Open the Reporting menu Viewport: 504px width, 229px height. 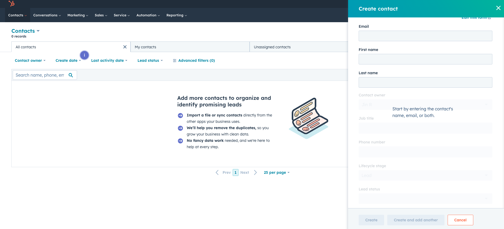[176, 15]
